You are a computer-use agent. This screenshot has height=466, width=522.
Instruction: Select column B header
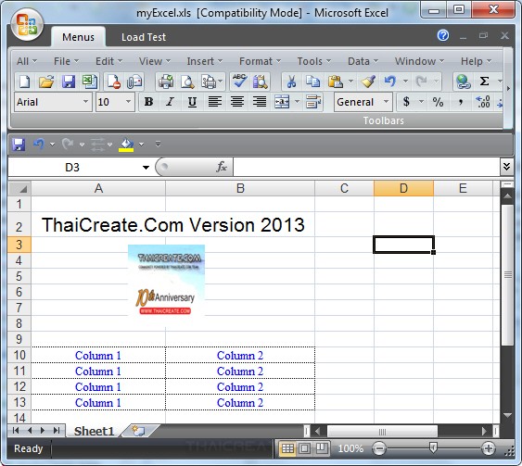[240, 188]
